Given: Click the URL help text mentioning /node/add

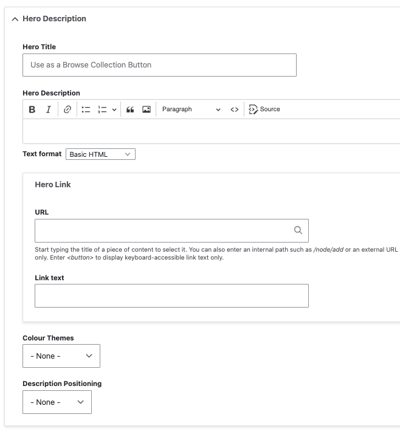Looking at the screenshot, I should pos(216,253).
